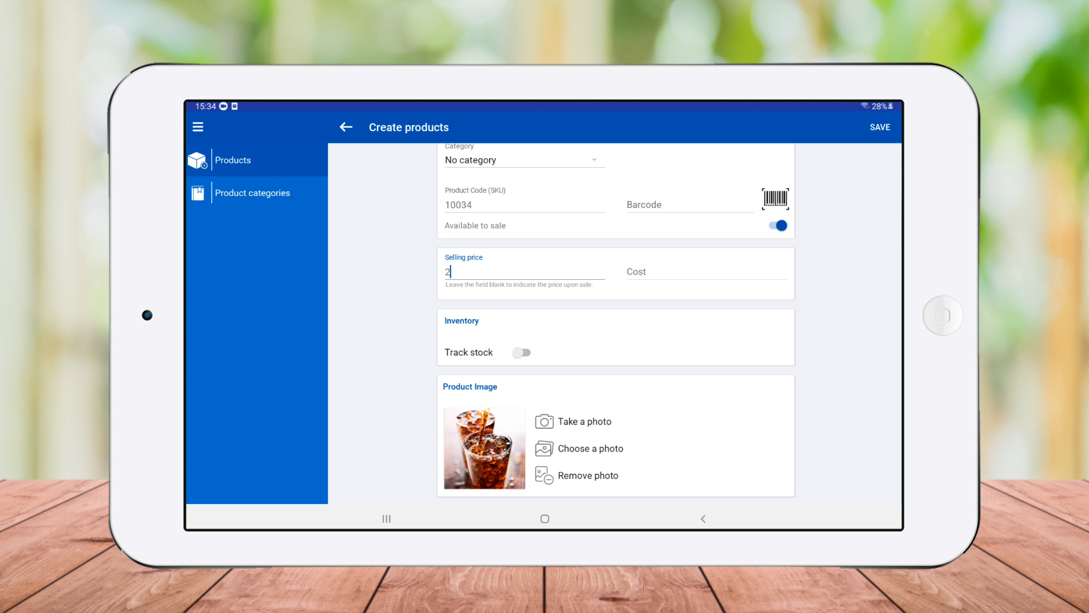Click the Products box icon

pyautogui.click(x=197, y=161)
